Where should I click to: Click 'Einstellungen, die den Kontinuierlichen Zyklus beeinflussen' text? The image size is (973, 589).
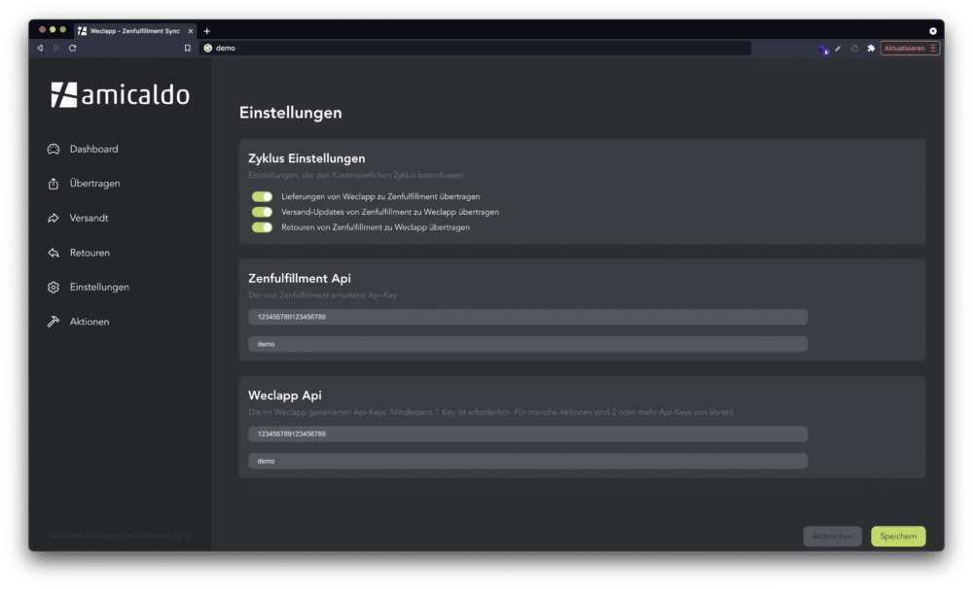(355, 176)
